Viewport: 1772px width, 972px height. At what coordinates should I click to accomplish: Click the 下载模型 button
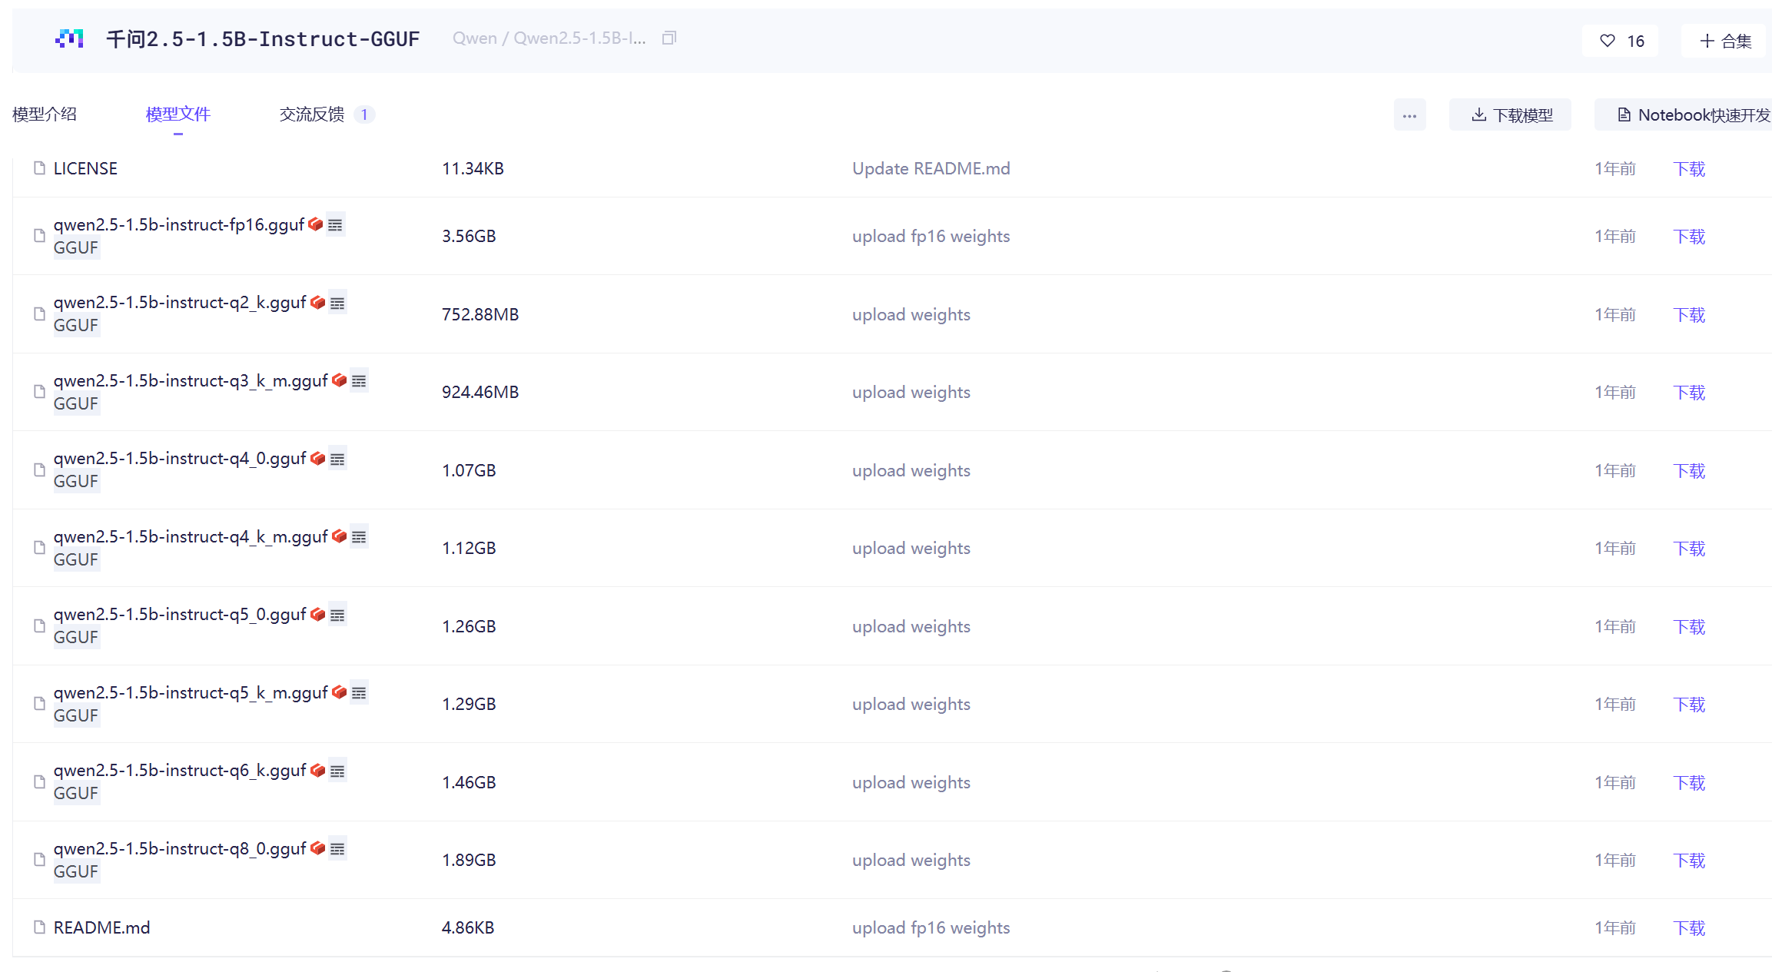(x=1510, y=115)
